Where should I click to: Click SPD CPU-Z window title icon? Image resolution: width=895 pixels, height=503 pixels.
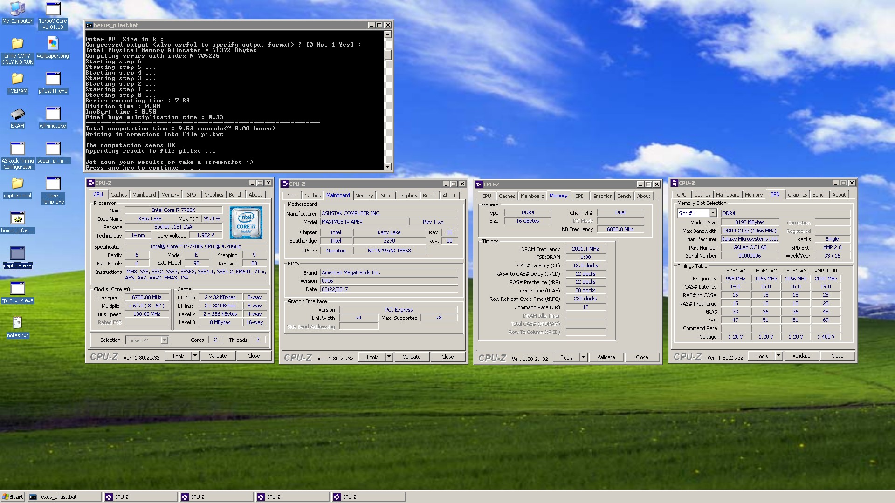click(675, 183)
